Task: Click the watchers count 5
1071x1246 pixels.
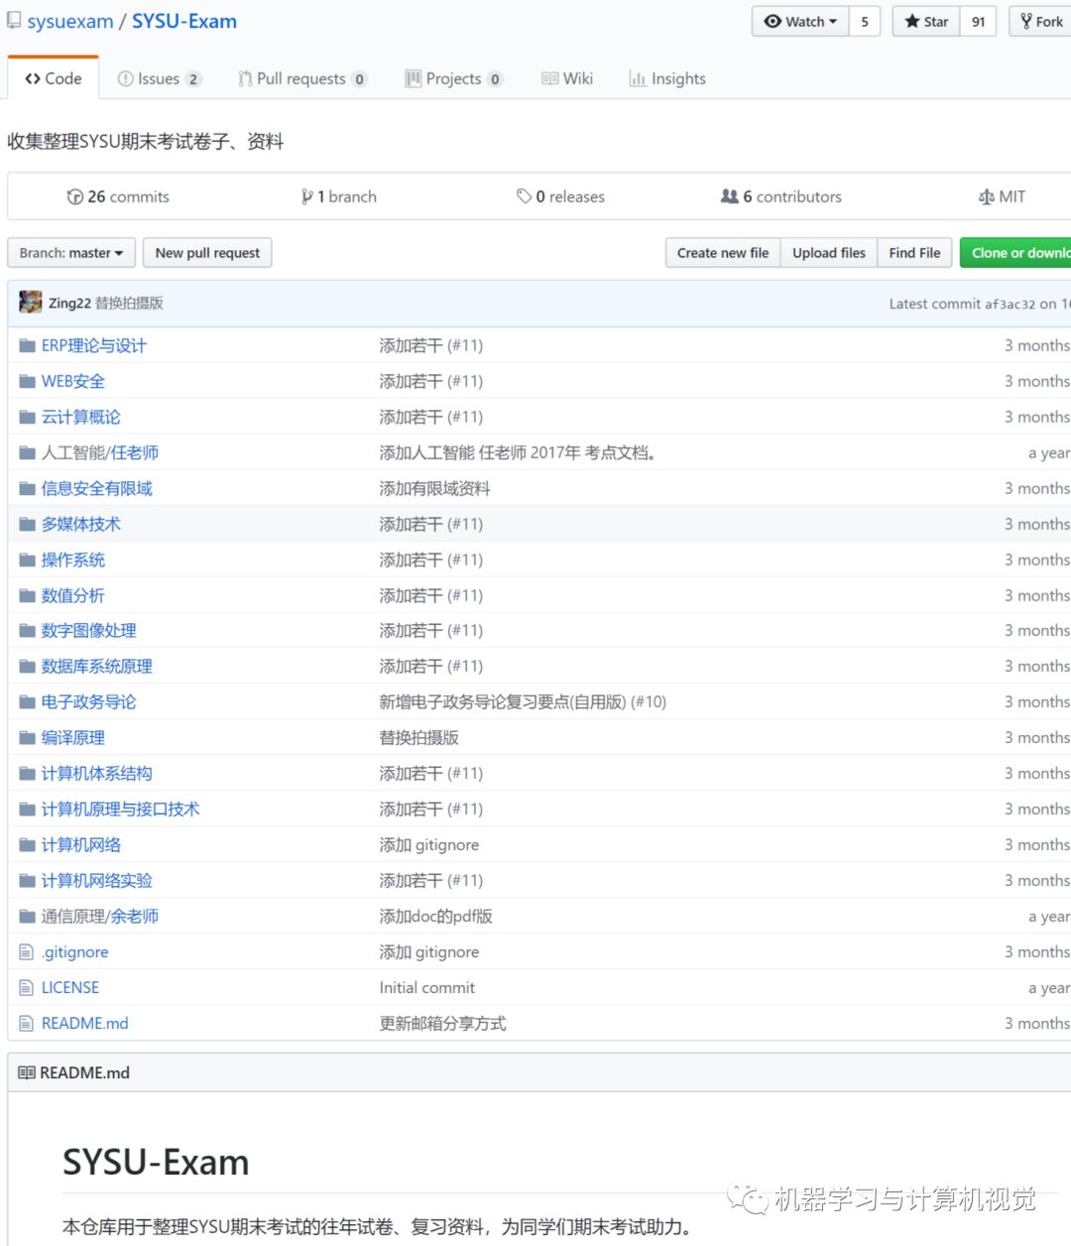Action: pos(865,21)
